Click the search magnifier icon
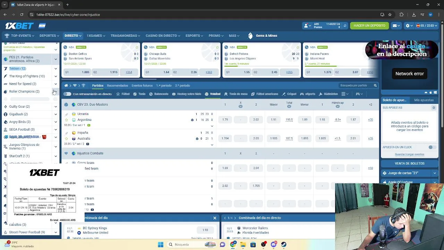This screenshot has height=250, width=444. 375,85
